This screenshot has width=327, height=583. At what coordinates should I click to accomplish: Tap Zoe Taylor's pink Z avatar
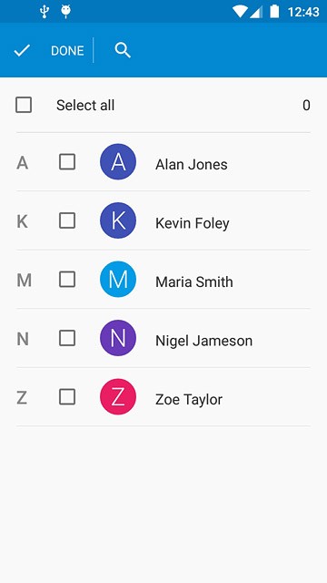tap(118, 397)
